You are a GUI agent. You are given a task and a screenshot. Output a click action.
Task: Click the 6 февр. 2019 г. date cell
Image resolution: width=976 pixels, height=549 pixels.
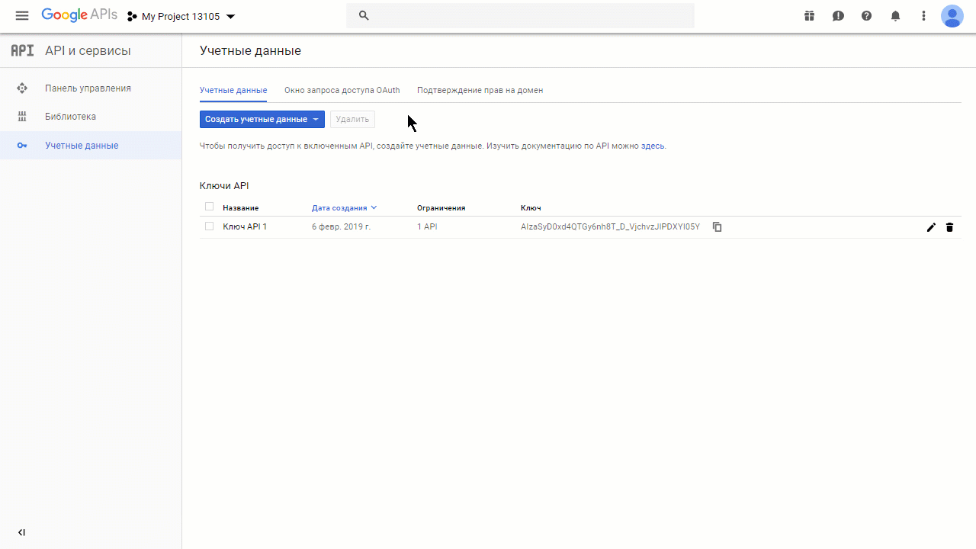tap(341, 226)
